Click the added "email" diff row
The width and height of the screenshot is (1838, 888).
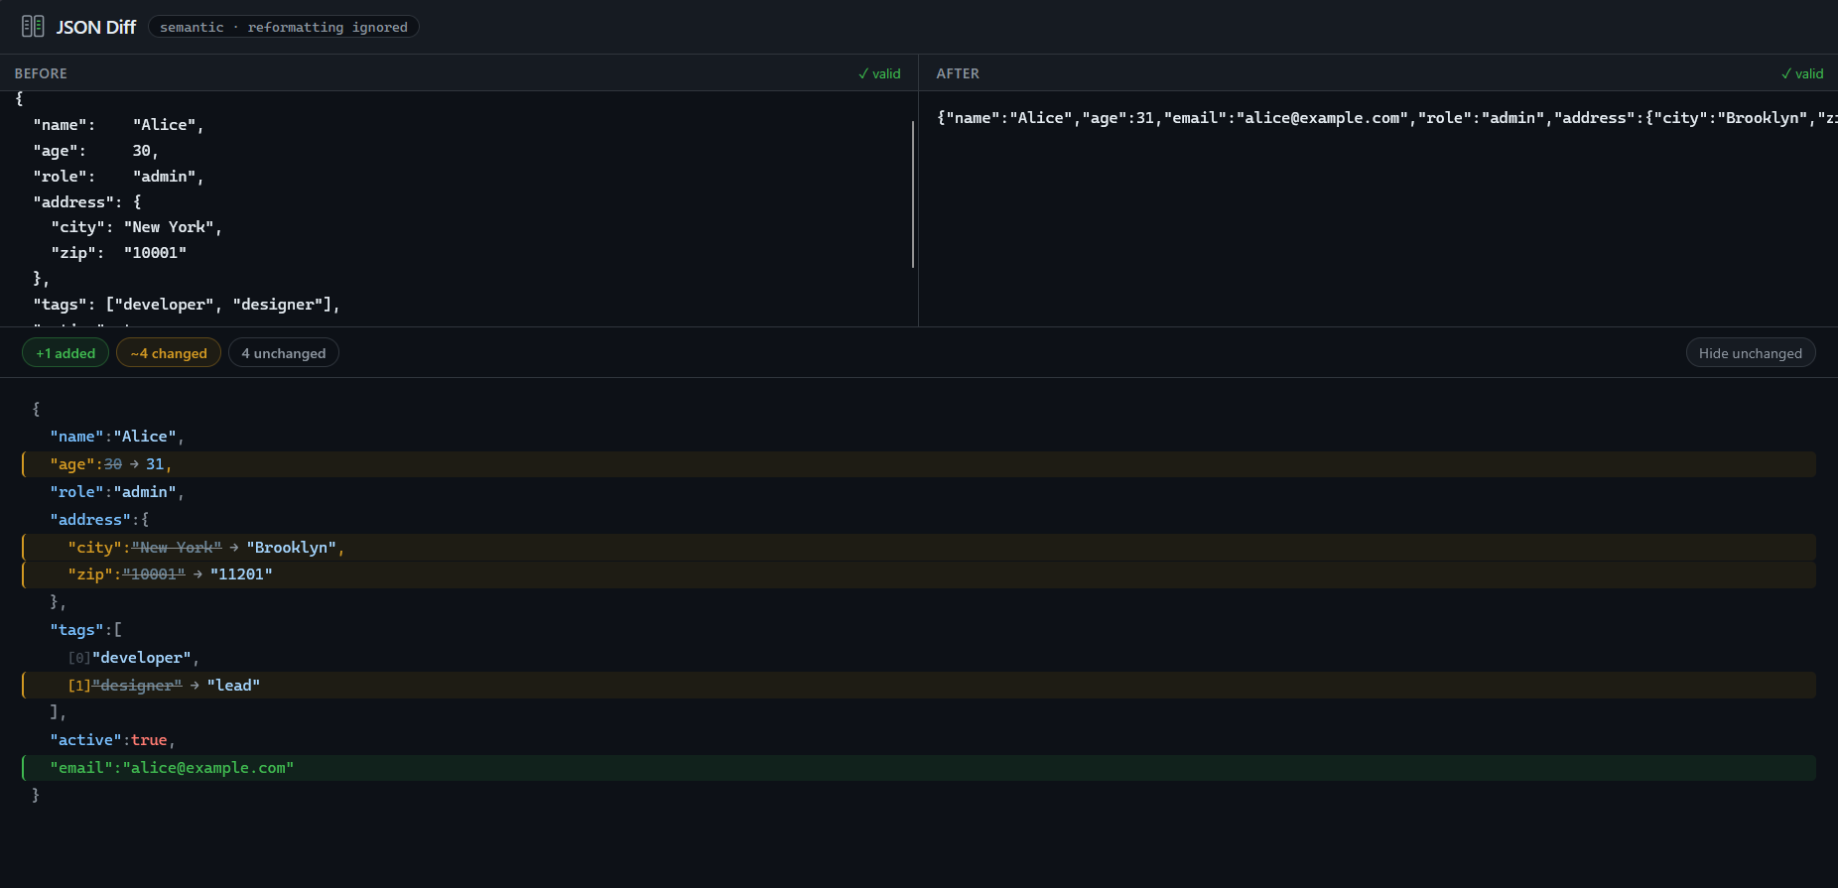pyautogui.click(x=919, y=768)
